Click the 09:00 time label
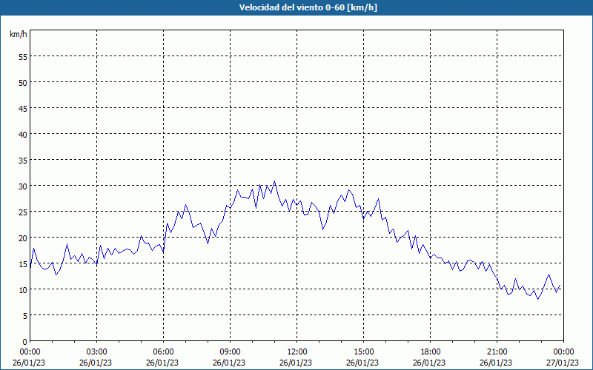 pyautogui.click(x=230, y=352)
